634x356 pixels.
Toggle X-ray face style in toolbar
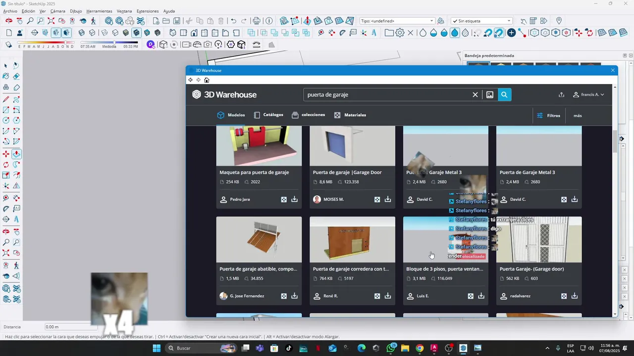82,33
